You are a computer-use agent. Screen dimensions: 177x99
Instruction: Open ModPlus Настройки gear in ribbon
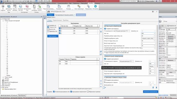point(95,7)
